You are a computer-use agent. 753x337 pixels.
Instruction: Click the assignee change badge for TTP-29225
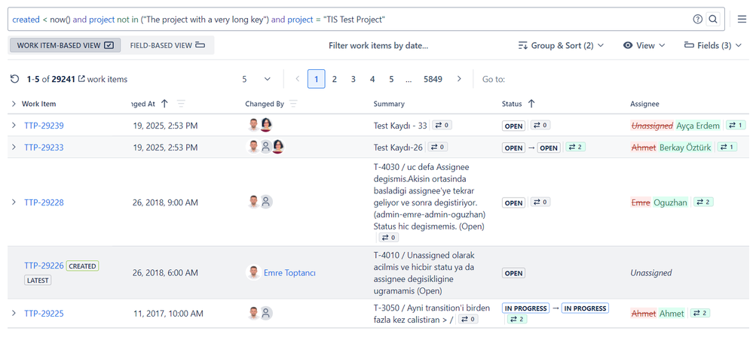click(x=700, y=313)
